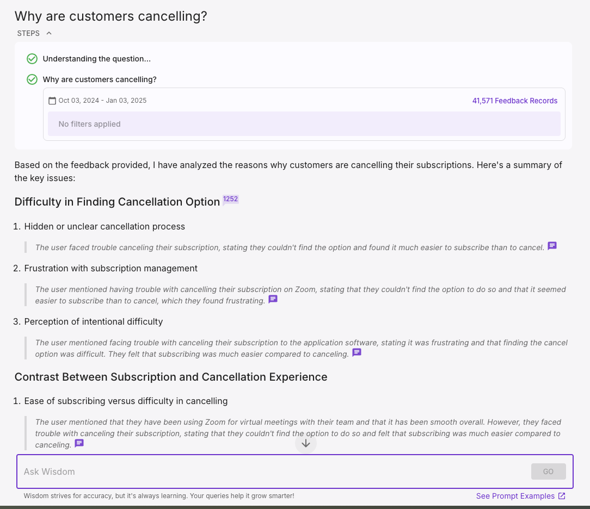This screenshot has width=590, height=509.
Task: Click the GO button
Action: (x=548, y=471)
